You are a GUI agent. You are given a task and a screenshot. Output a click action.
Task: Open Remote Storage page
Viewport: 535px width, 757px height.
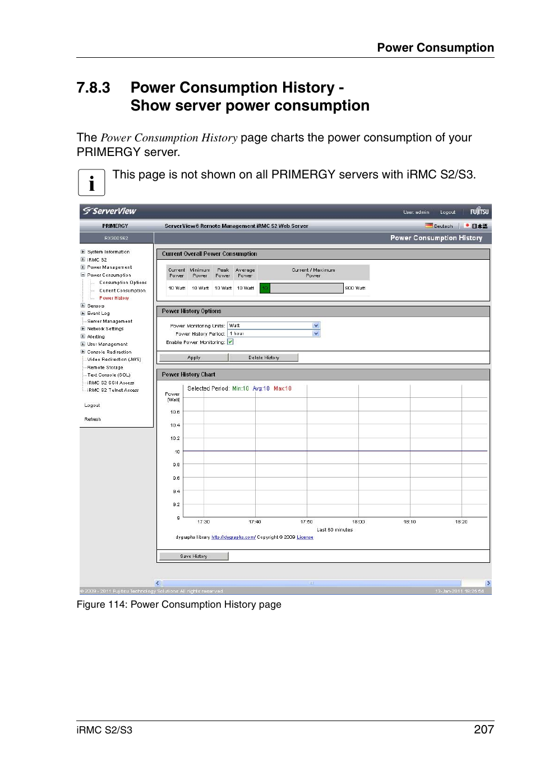105,367
